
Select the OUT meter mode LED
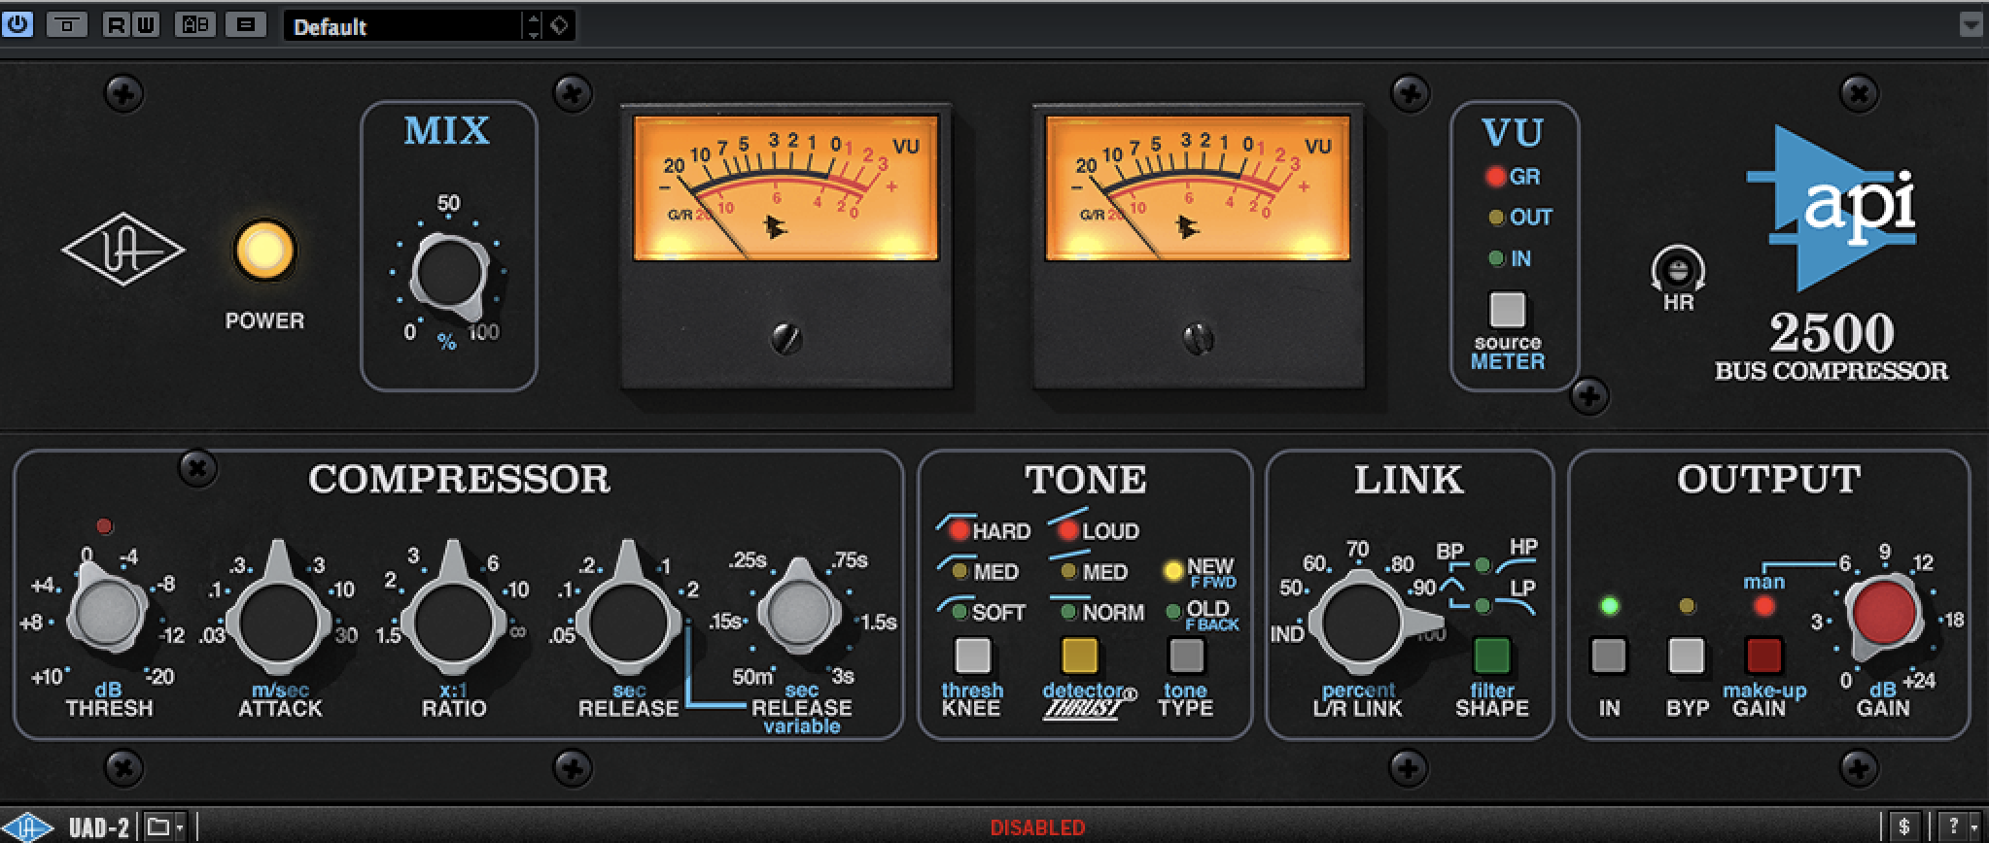[x=1497, y=218]
